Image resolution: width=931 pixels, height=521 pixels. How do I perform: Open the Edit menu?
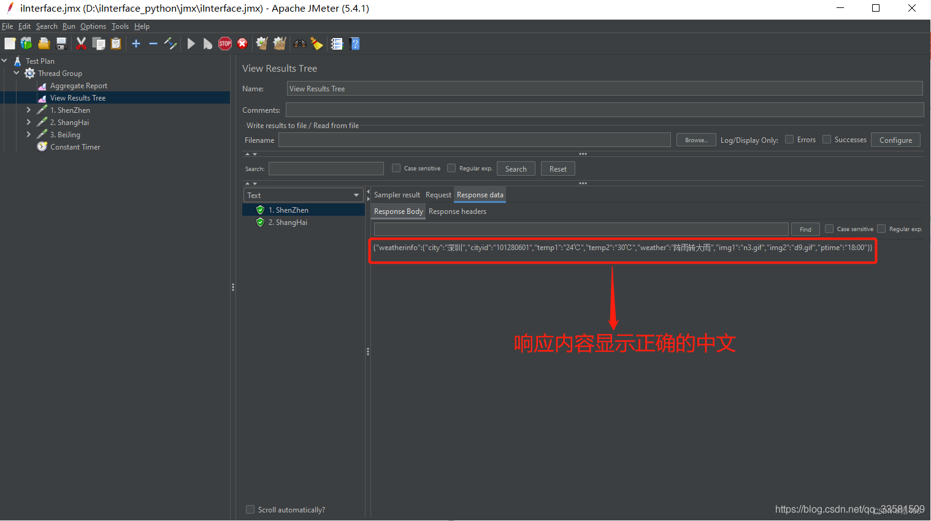(x=25, y=26)
